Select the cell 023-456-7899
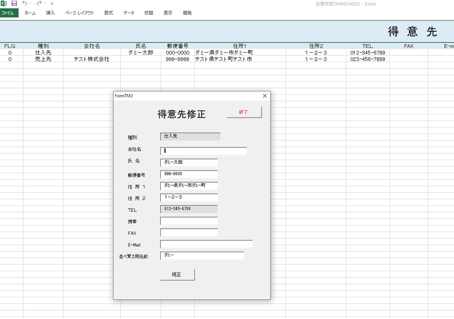Viewport: 454px width, 319px height. pyautogui.click(x=368, y=59)
